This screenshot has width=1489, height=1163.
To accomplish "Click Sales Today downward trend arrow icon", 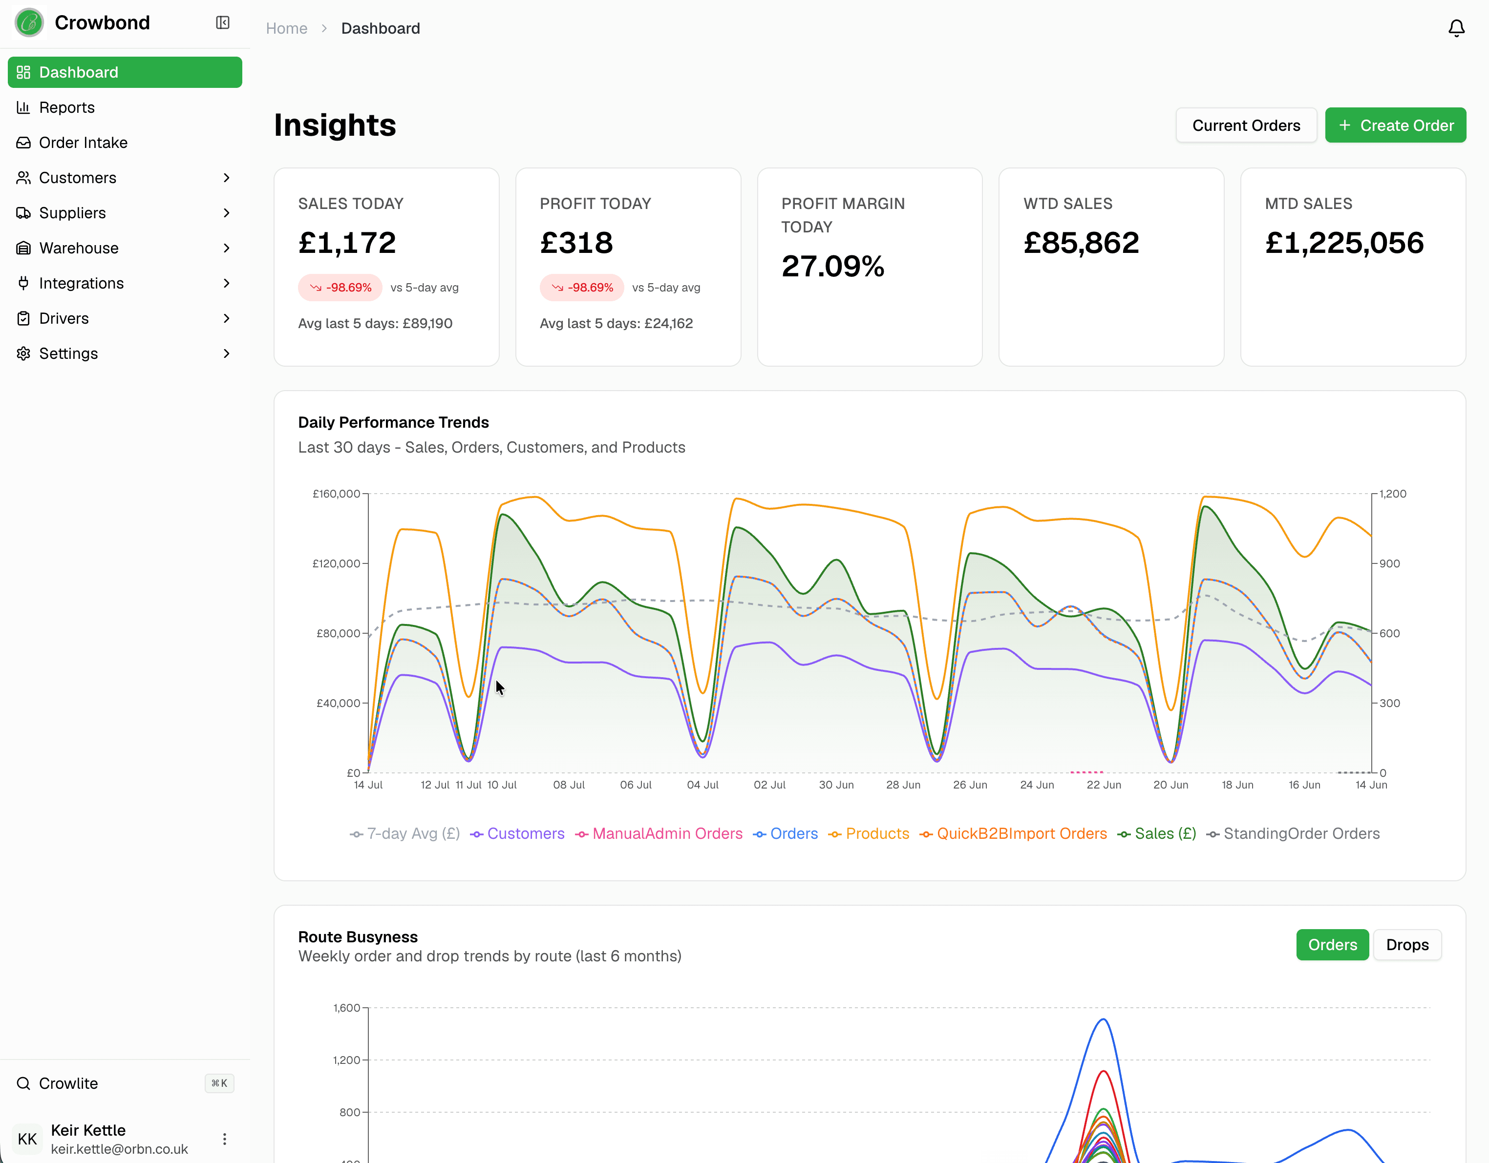I will (x=316, y=288).
